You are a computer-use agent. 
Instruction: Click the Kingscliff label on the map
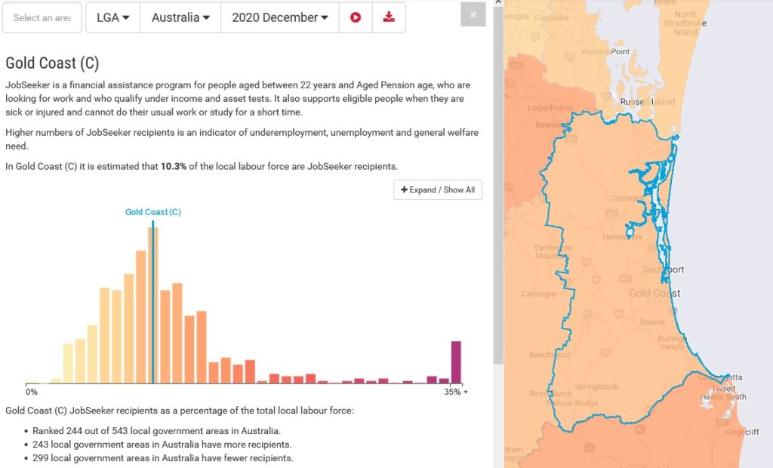pyautogui.click(x=742, y=432)
